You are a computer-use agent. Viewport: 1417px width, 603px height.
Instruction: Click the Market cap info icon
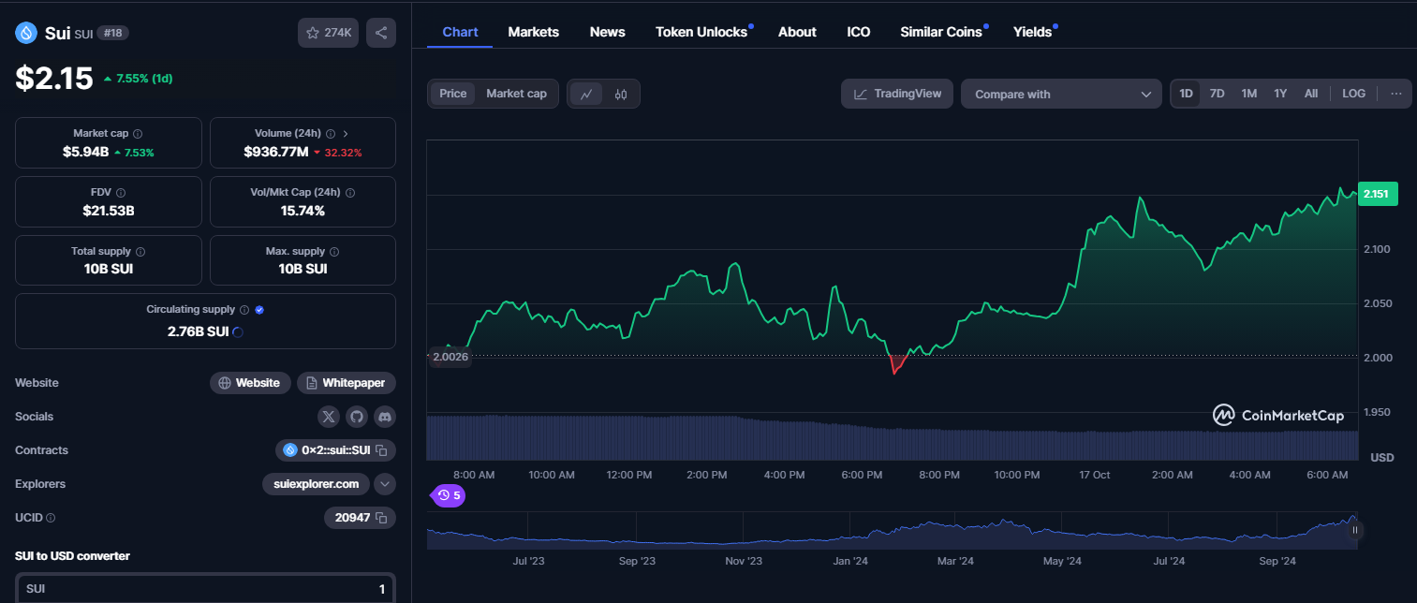[138, 134]
